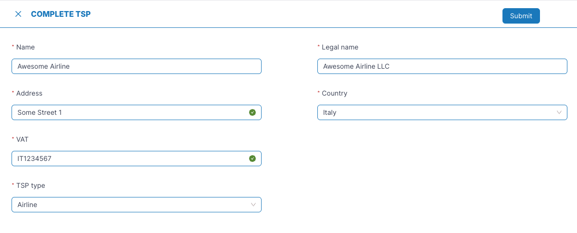Click the Submit button
577x233 pixels.
(x=521, y=16)
